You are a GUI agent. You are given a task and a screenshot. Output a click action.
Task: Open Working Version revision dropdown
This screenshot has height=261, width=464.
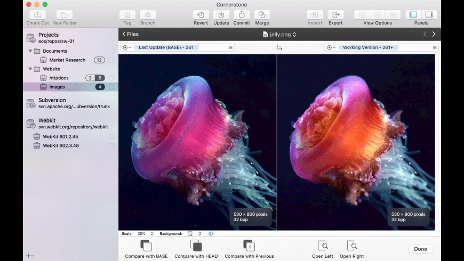coord(368,47)
